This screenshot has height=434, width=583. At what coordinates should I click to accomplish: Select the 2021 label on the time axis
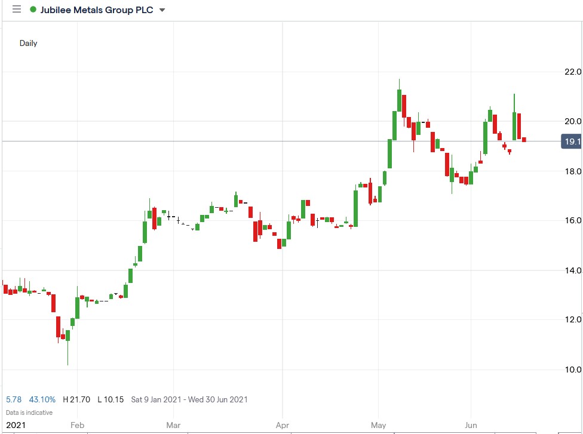14,425
